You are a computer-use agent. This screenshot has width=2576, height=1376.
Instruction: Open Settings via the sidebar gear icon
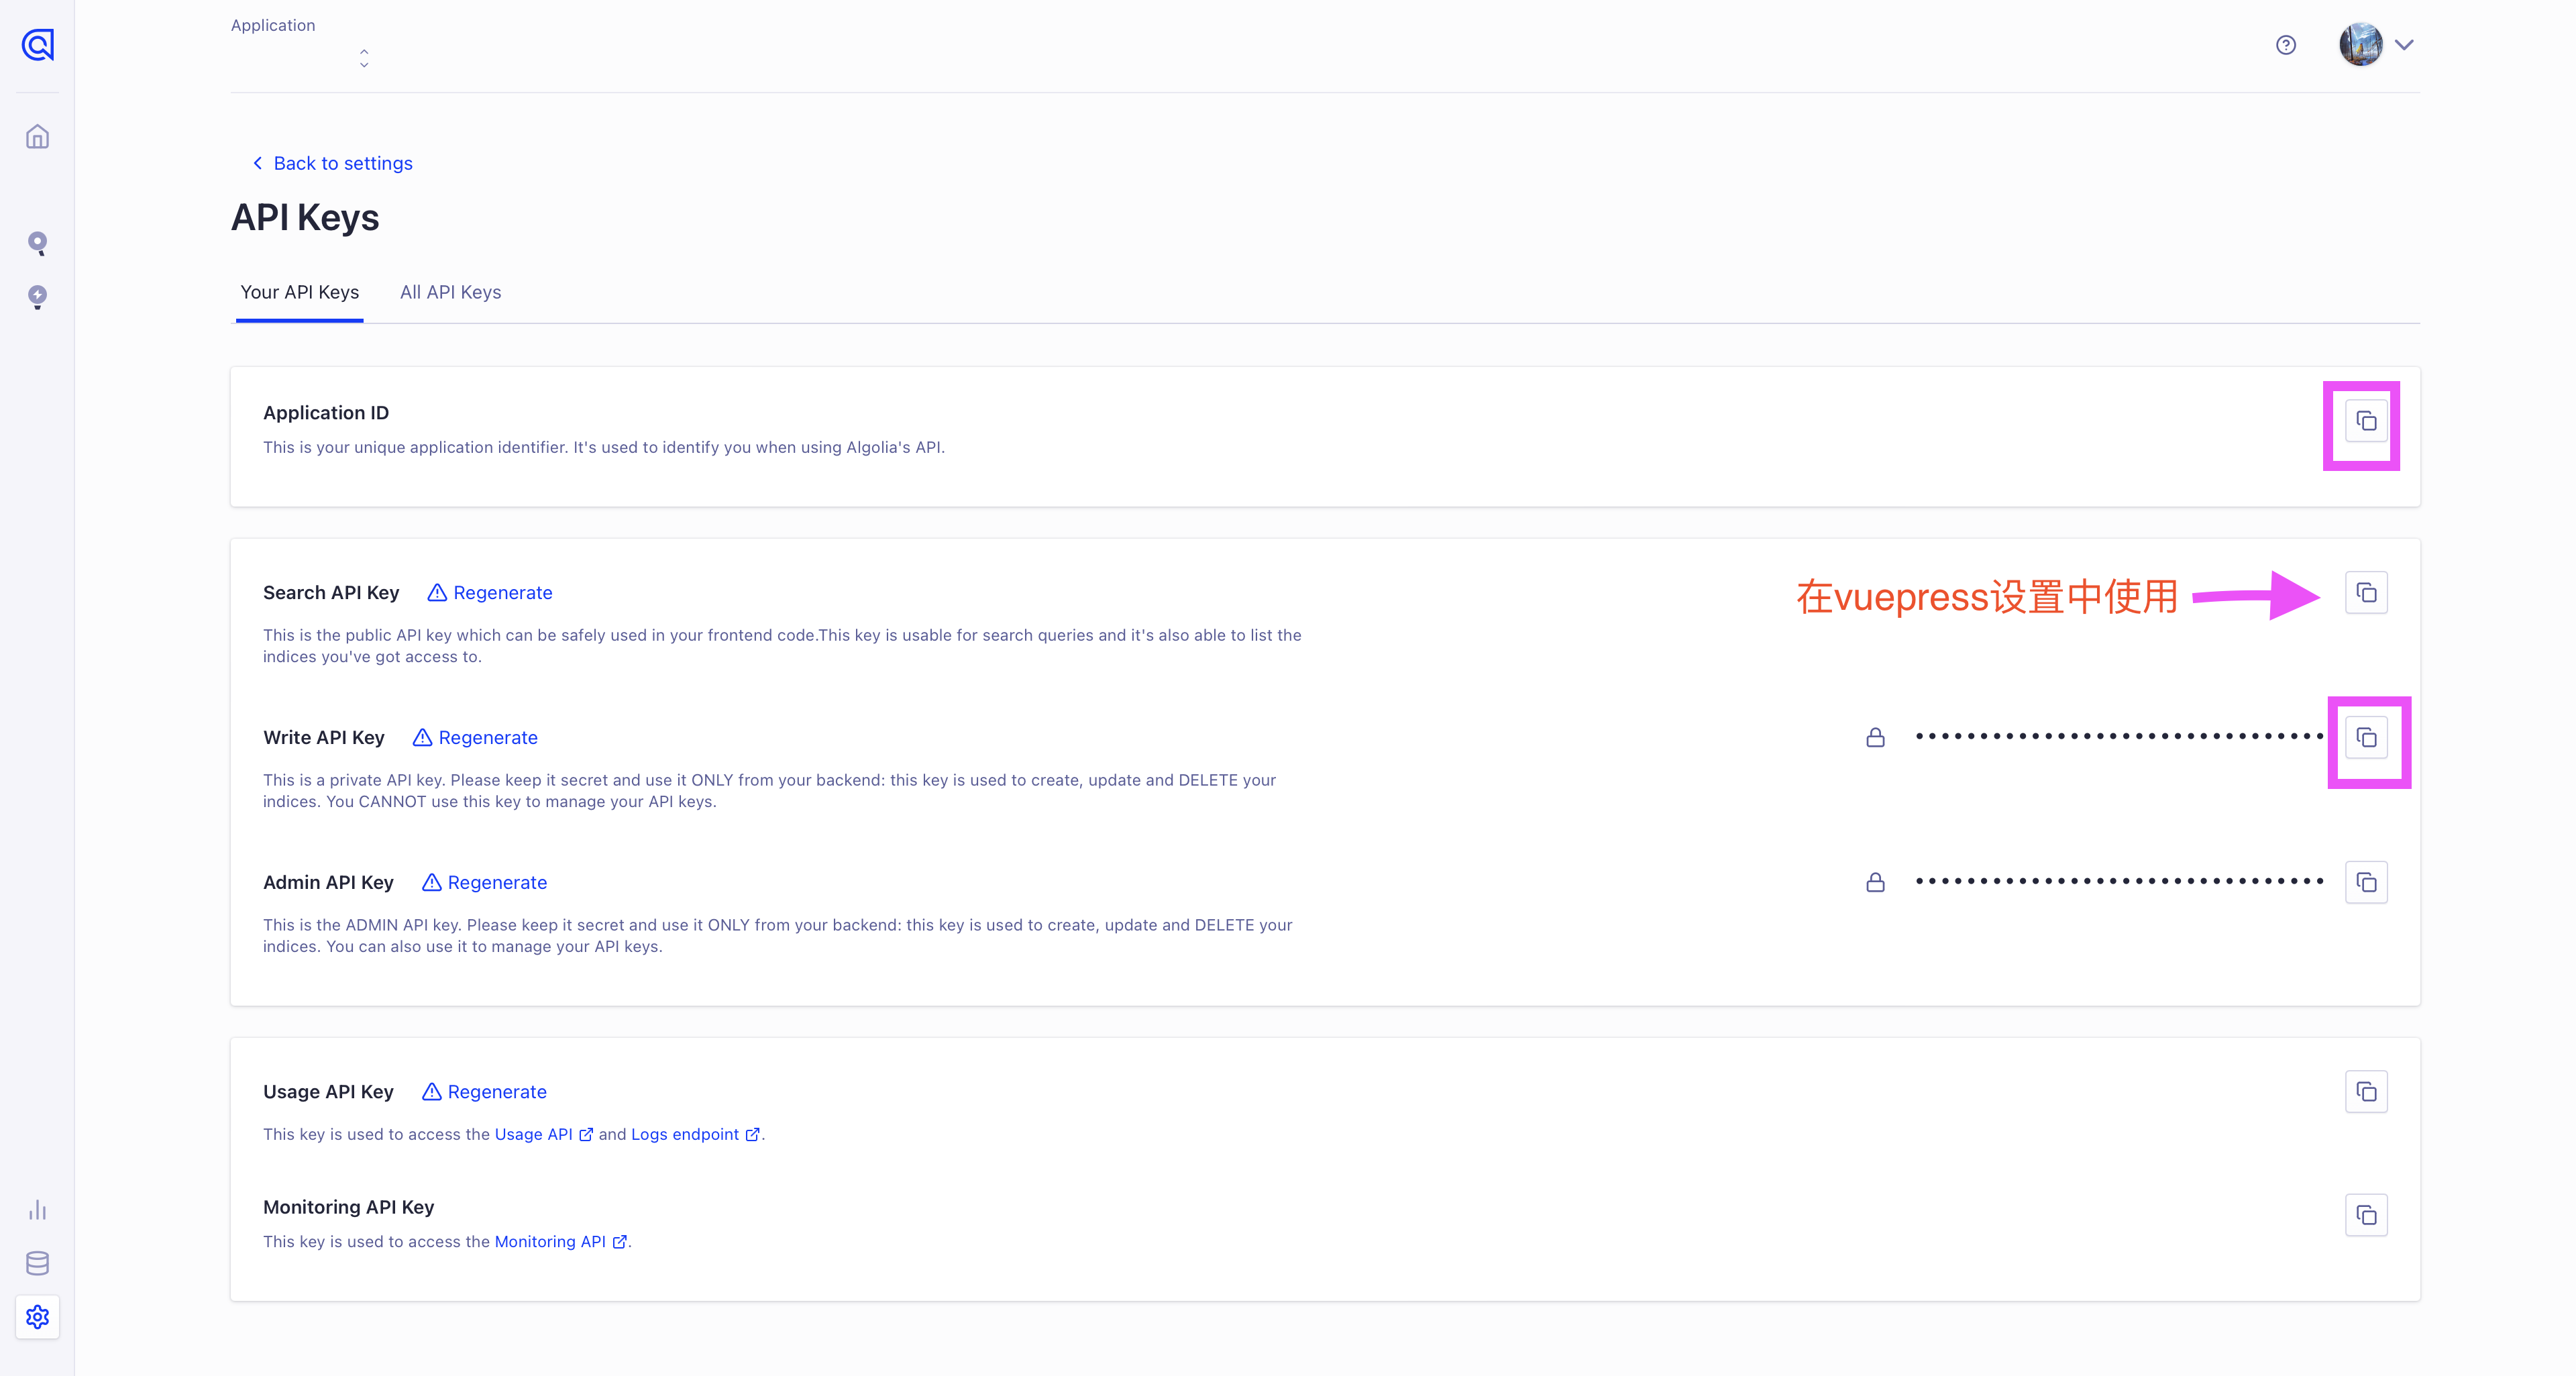pos(37,1318)
